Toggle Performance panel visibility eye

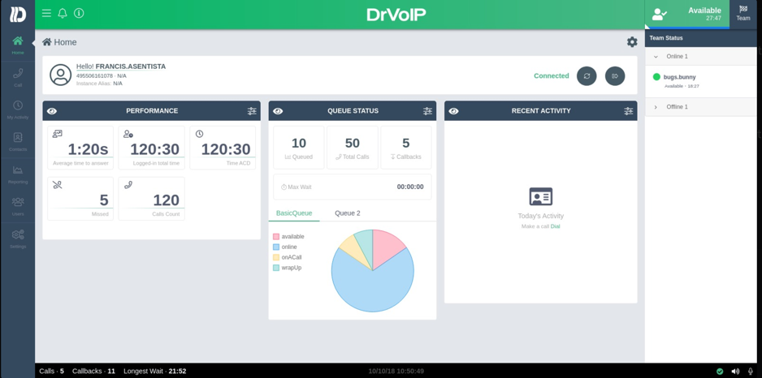[52, 111]
